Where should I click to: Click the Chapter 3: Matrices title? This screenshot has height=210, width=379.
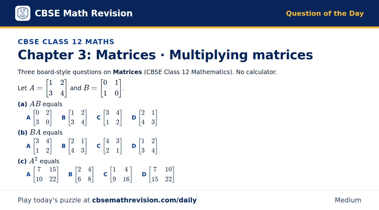click(165, 55)
